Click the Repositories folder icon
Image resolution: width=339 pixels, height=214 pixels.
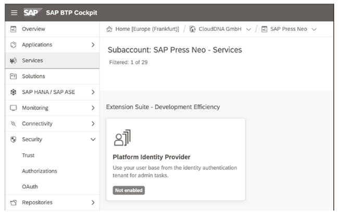[14, 203]
